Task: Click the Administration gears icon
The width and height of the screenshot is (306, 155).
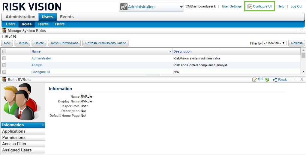Action: tap(124, 7)
